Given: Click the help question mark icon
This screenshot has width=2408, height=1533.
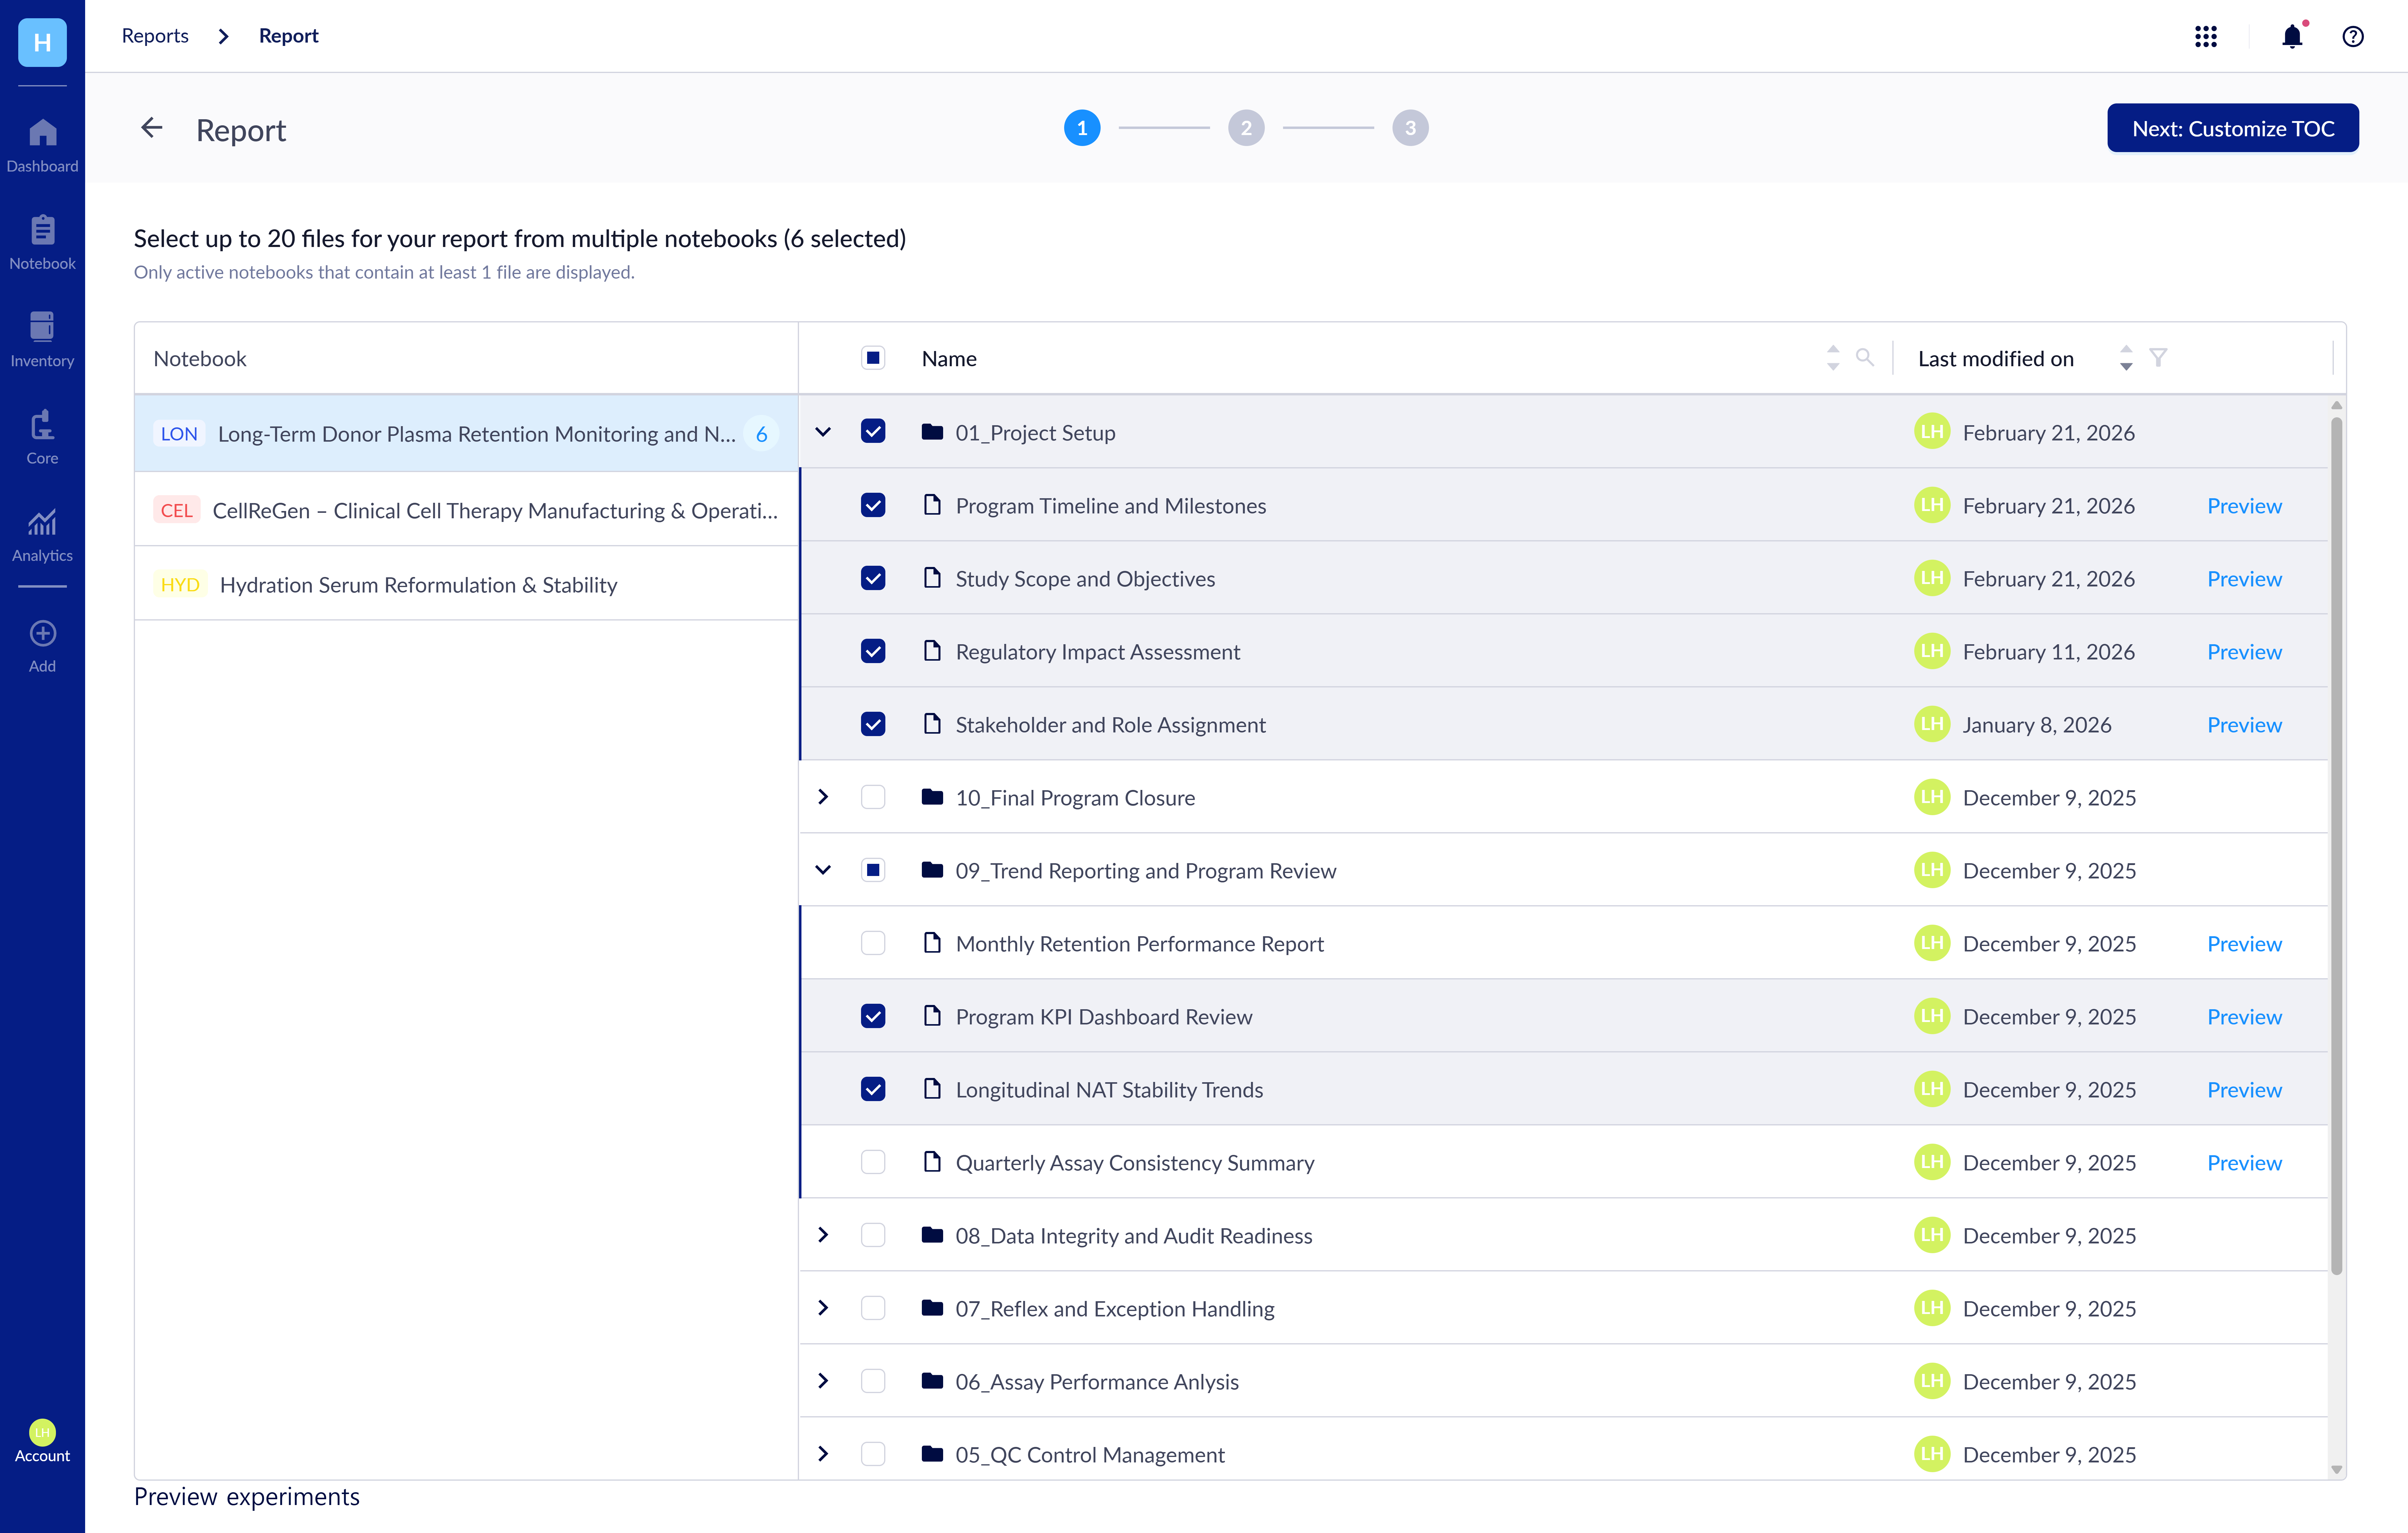Looking at the screenshot, I should (2353, 37).
